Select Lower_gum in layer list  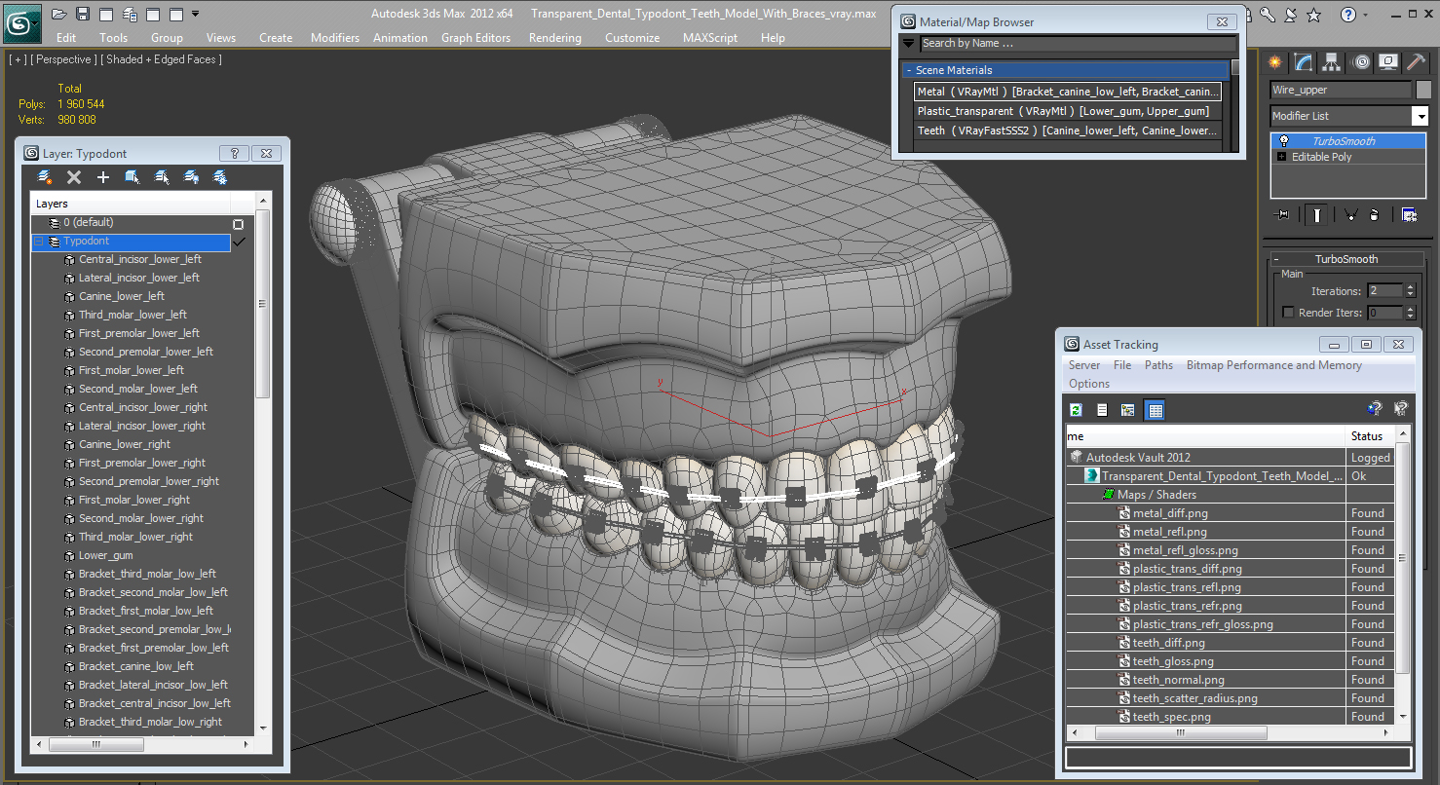(105, 555)
